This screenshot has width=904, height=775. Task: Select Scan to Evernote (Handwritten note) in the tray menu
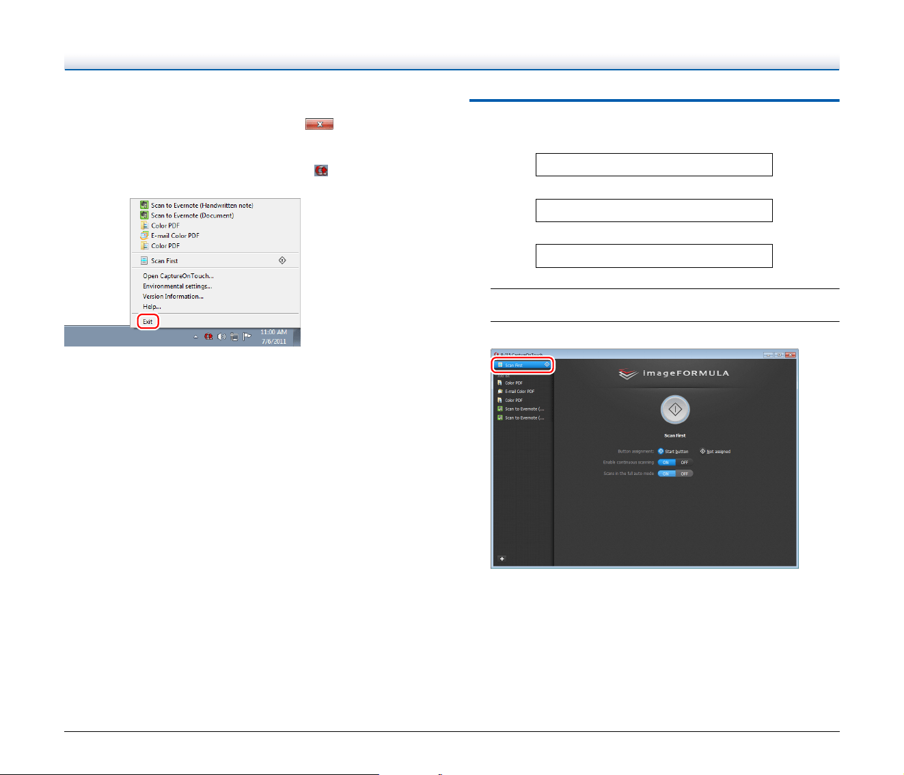click(196, 205)
